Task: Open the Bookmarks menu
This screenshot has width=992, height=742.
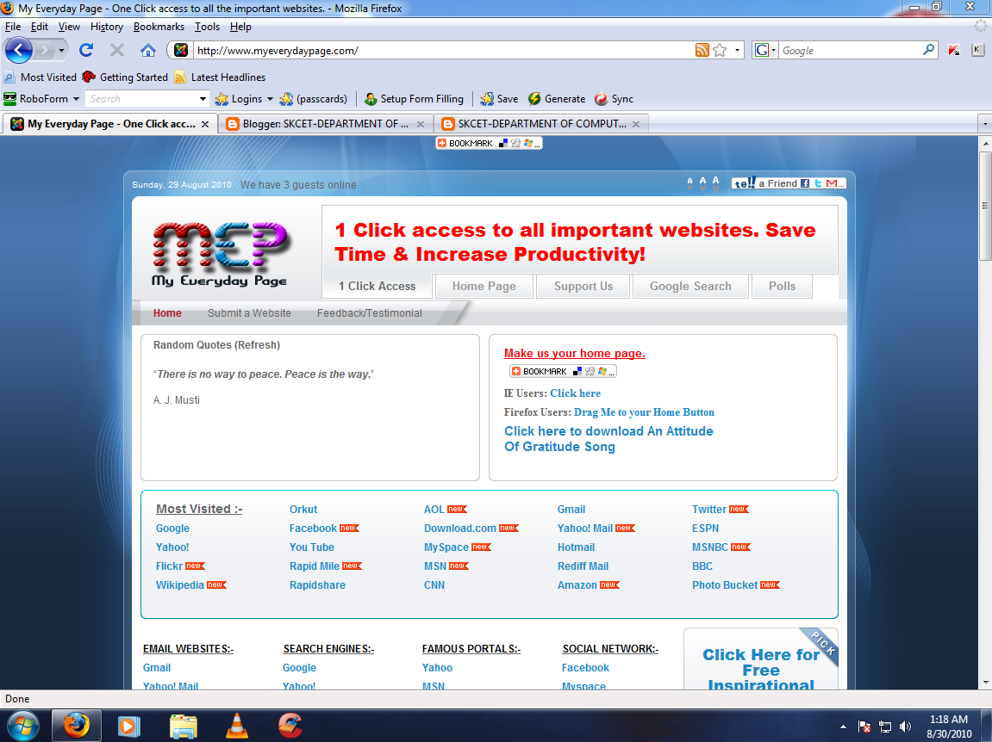Action: [x=159, y=27]
